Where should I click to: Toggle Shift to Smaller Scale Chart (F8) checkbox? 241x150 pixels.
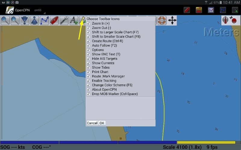click(88, 37)
